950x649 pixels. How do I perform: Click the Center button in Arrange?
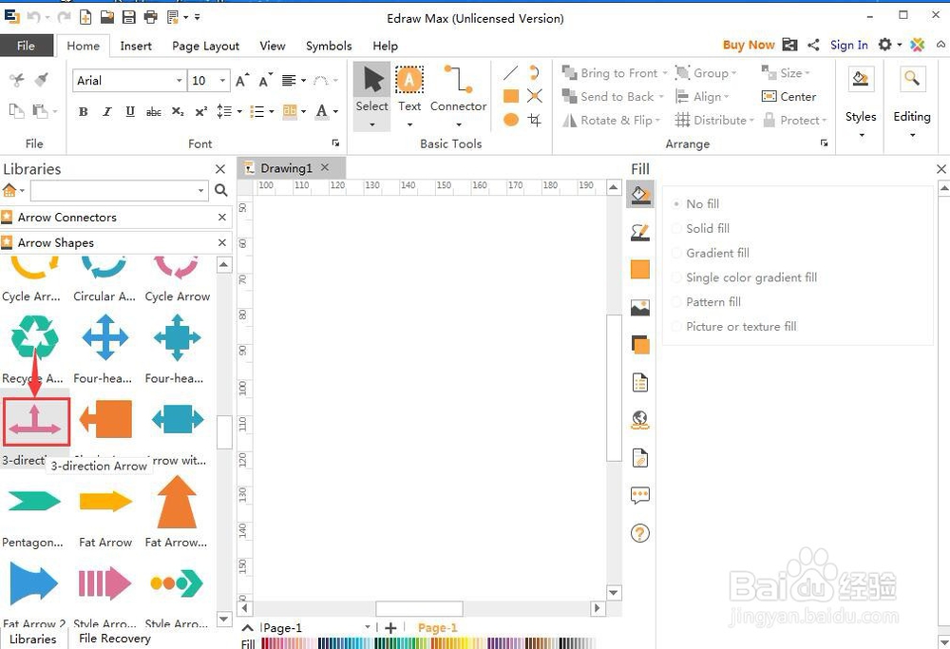coord(788,97)
